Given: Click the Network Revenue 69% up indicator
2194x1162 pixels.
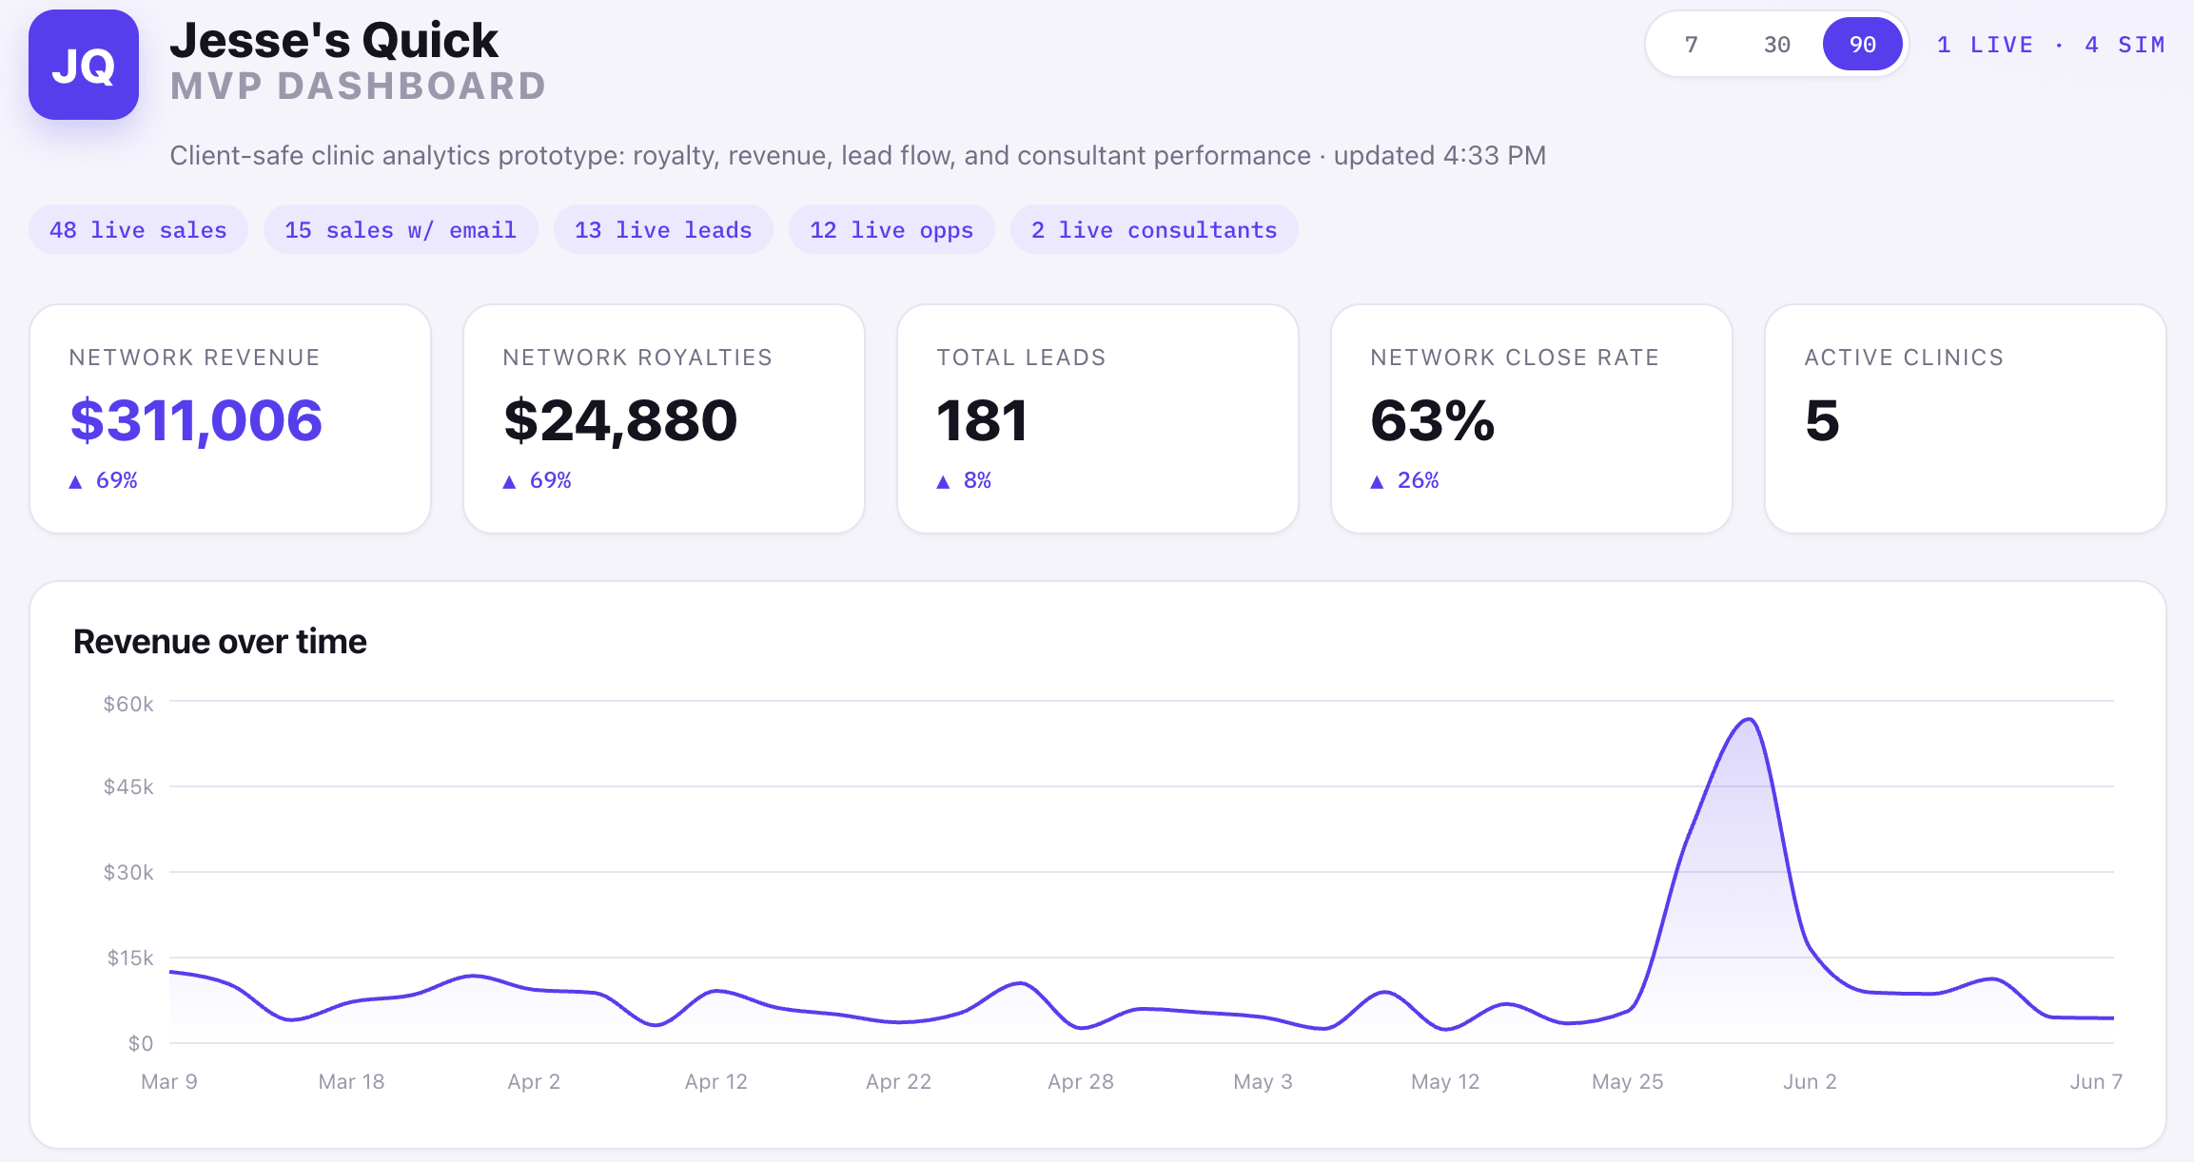Looking at the screenshot, I should point(104,480).
